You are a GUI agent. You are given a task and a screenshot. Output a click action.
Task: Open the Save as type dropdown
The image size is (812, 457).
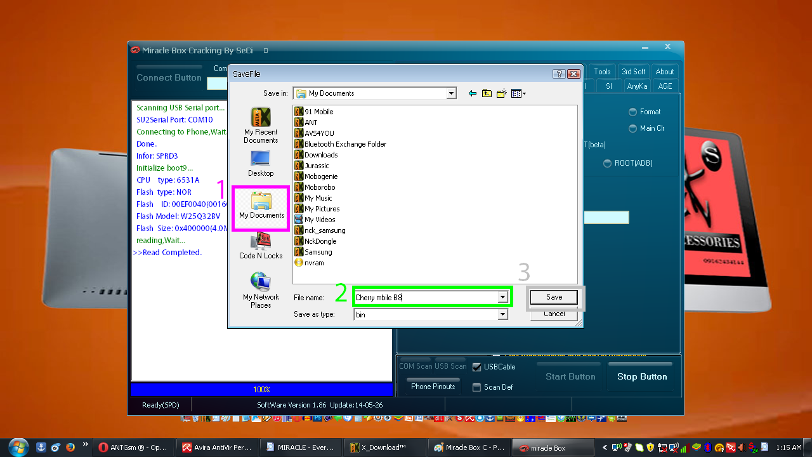502,315
